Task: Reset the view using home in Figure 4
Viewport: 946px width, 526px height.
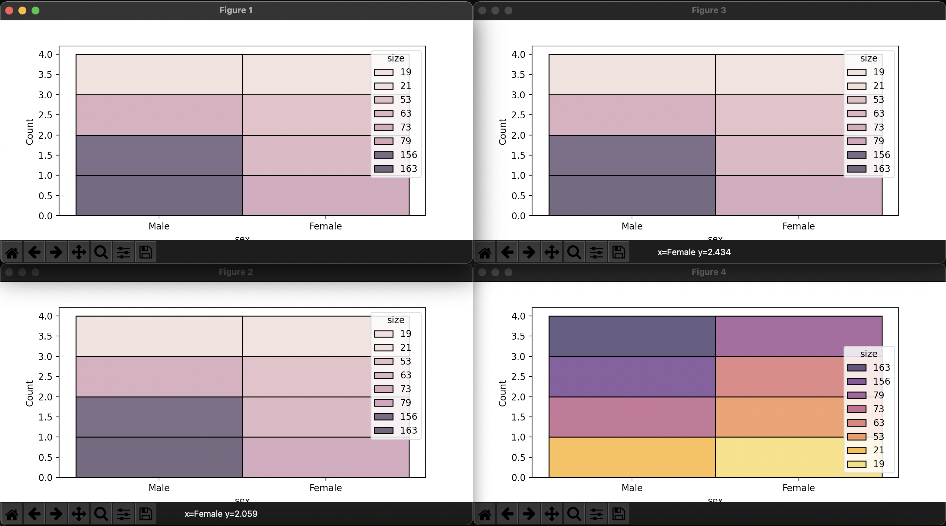Action: [x=485, y=514]
